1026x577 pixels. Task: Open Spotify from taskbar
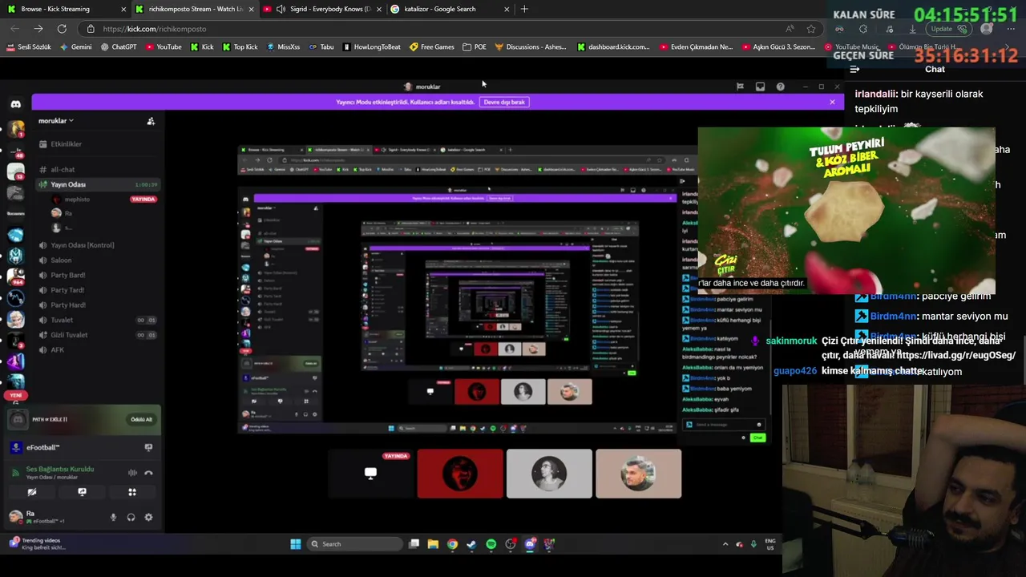491,544
